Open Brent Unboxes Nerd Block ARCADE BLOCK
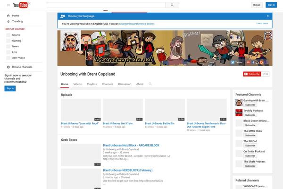This screenshot has height=189, width=283. tap(131, 146)
